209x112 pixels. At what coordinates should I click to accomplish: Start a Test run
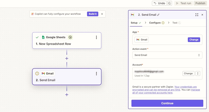[183, 3]
